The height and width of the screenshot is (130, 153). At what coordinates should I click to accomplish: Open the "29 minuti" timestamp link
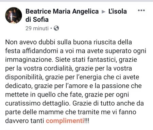[37, 28]
